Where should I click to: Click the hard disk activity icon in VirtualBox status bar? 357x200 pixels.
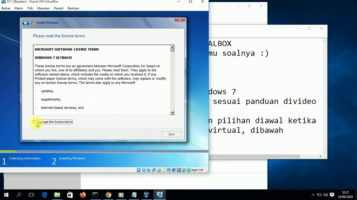[x=139, y=170]
